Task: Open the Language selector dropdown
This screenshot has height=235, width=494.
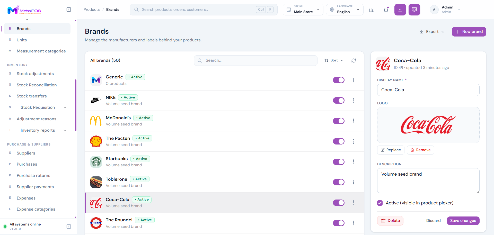Action: [x=345, y=10]
